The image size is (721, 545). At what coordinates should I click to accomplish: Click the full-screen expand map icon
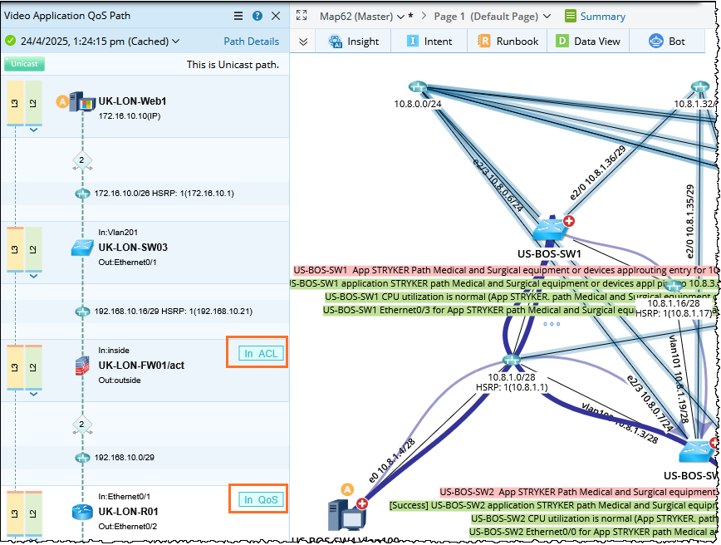coord(302,16)
